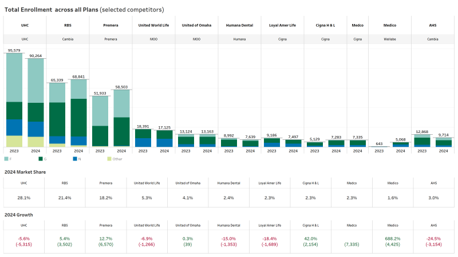Select RBS 21.4% market share cell

tap(65, 198)
